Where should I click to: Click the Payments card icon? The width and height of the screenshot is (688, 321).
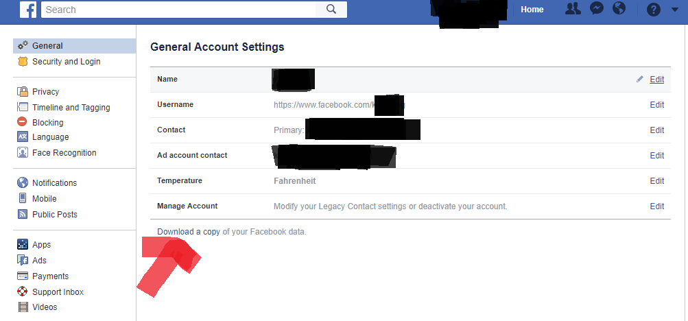(23, 276)
